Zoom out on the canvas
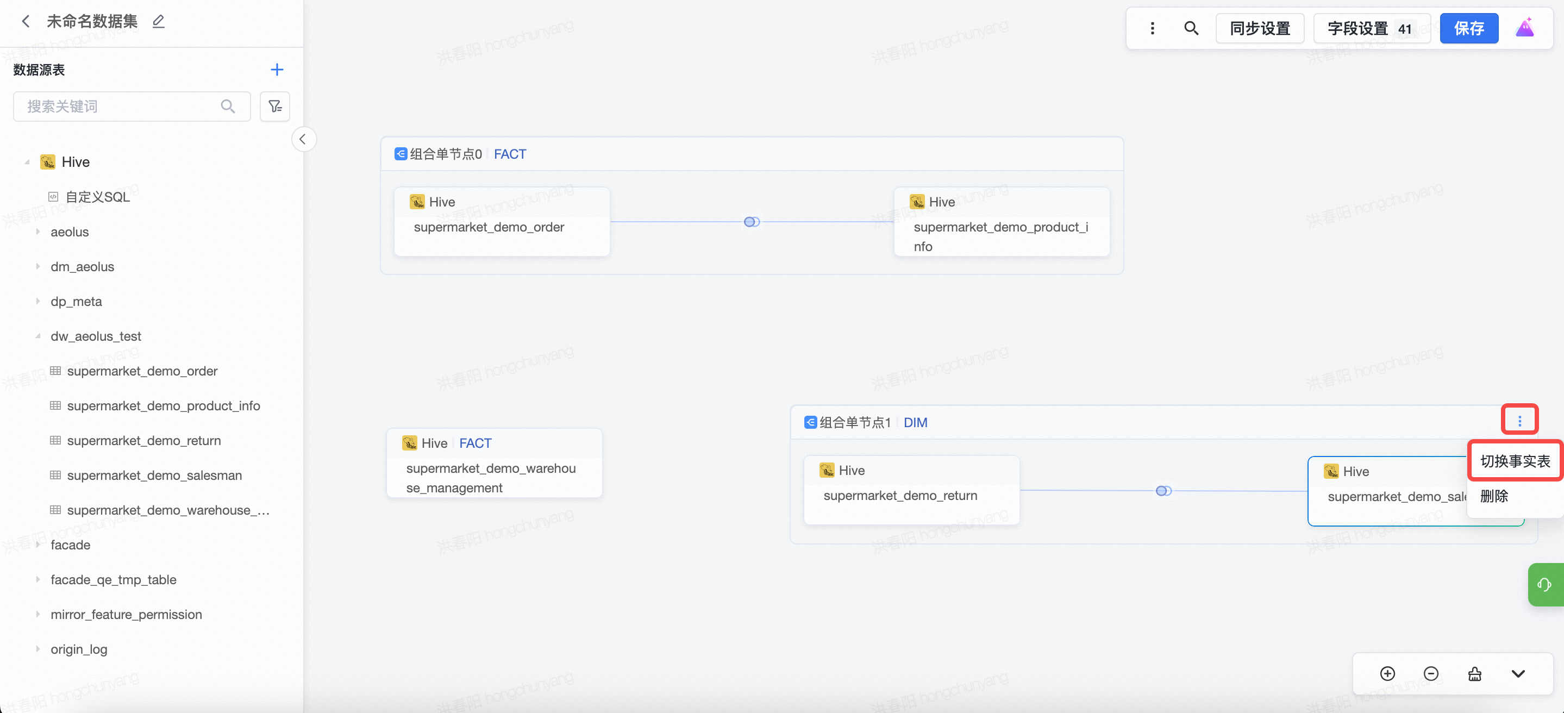Viewport: 1564px width, 713px height. (1431, 673)
